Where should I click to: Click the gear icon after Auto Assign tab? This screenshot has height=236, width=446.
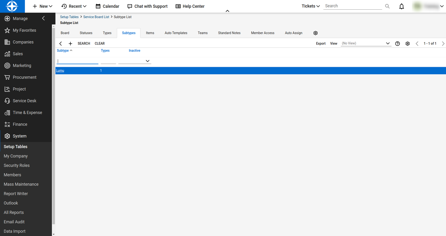coord(316,33)
